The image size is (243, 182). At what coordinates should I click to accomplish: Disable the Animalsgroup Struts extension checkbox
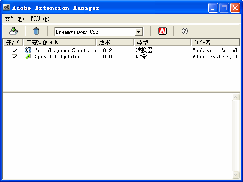click(x=15, y=51)
